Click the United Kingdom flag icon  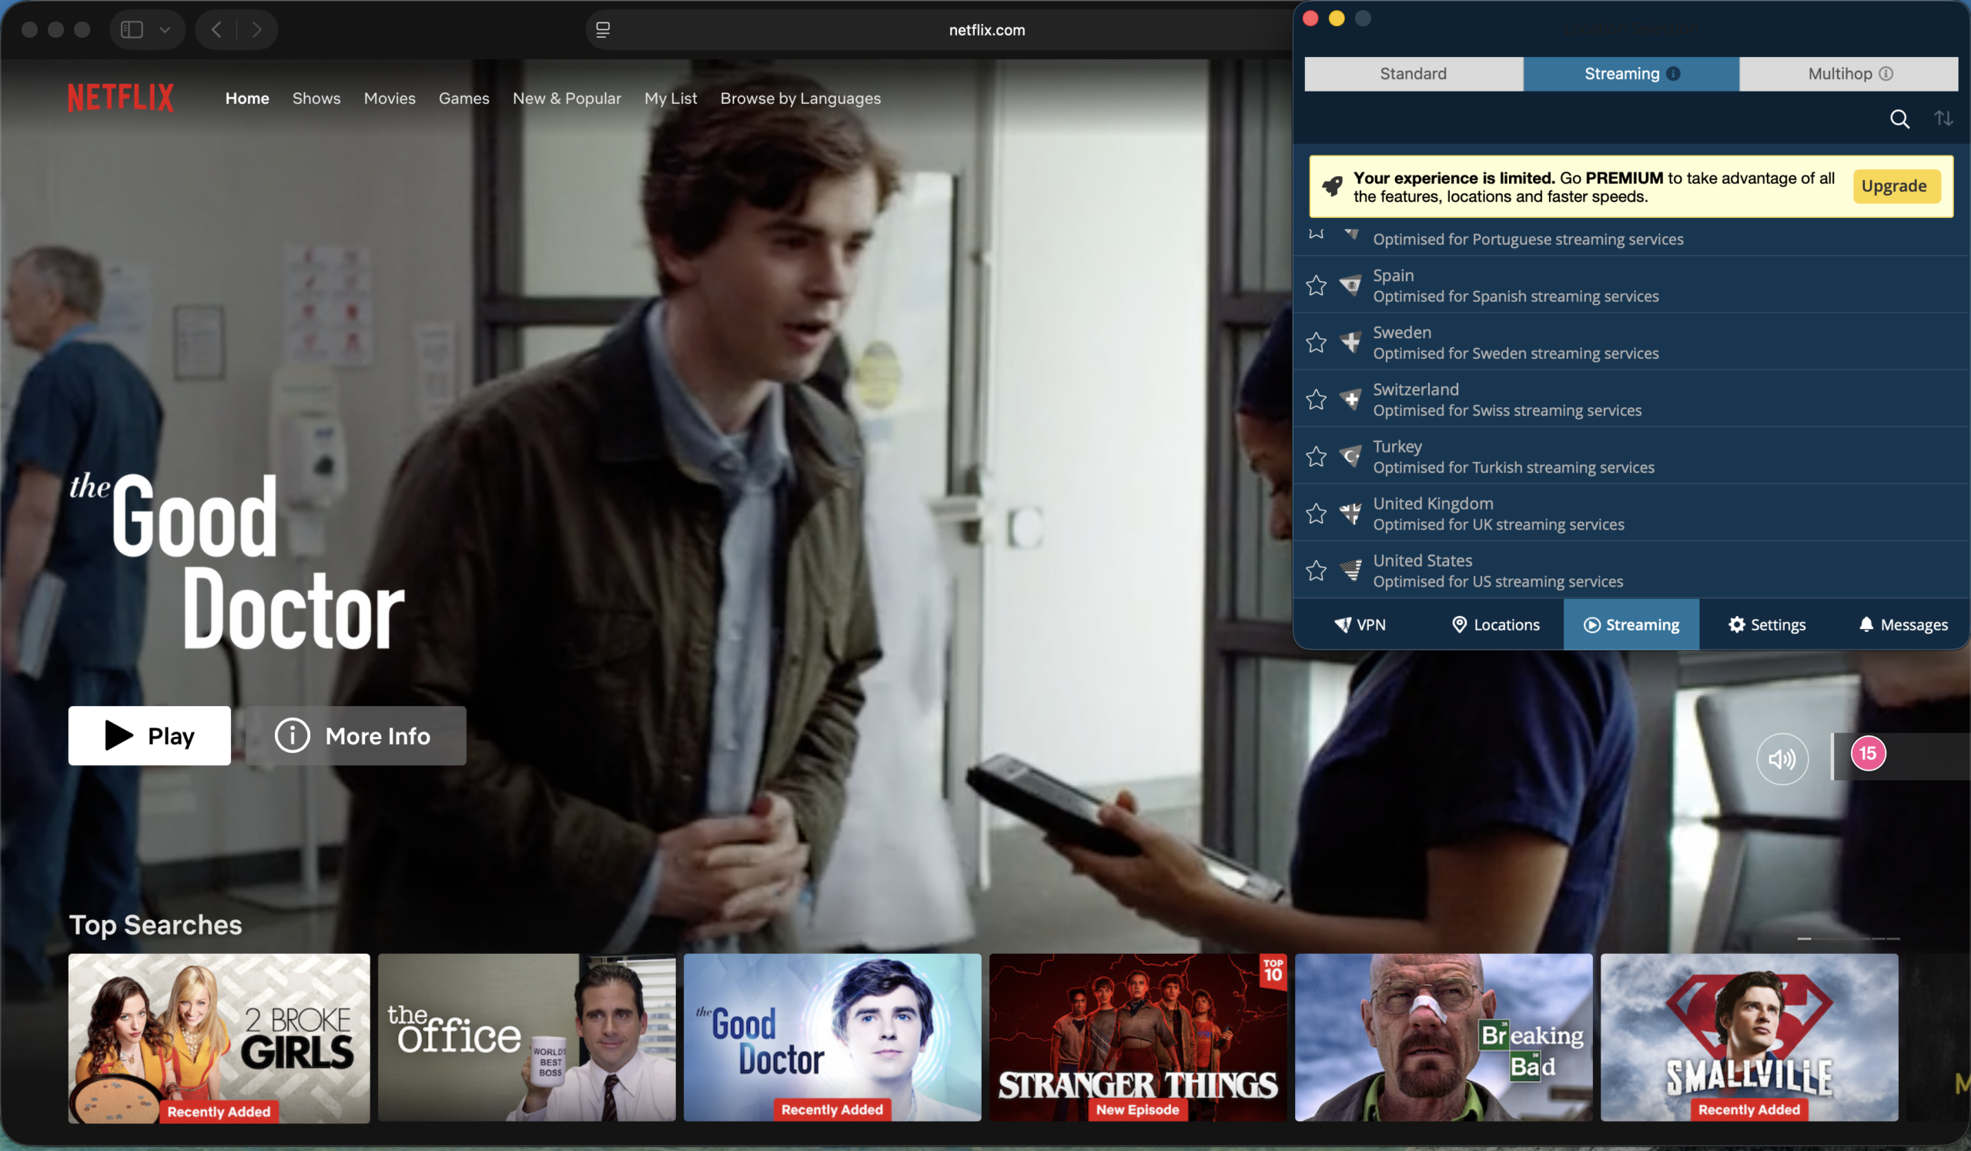click(x=1350, y=514)
